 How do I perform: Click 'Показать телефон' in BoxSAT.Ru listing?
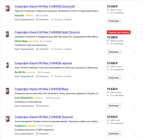coord(63,76)
